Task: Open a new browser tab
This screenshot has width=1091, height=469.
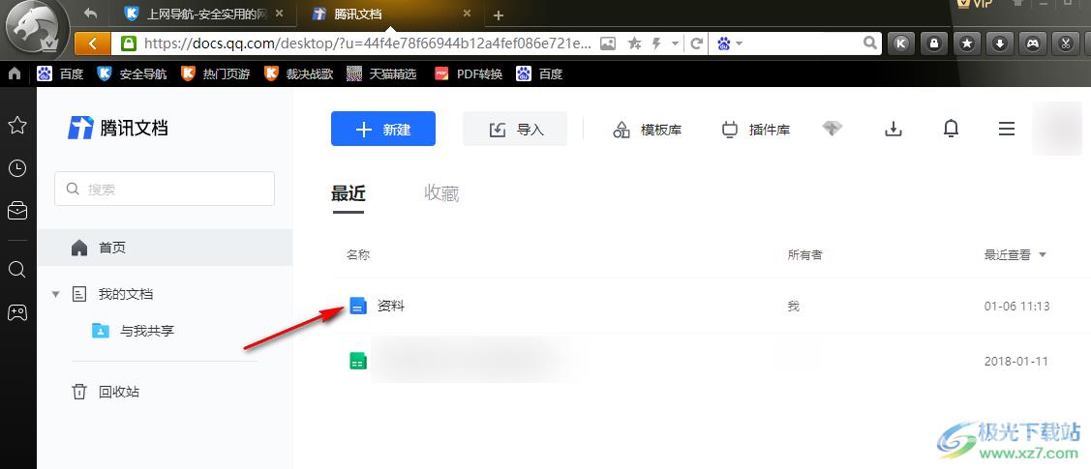Action: 499,15
